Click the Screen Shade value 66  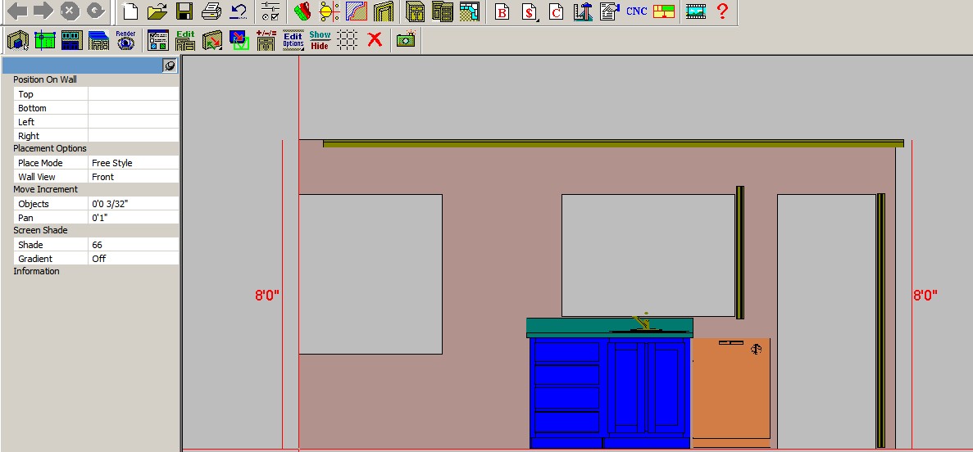[133, 245]
